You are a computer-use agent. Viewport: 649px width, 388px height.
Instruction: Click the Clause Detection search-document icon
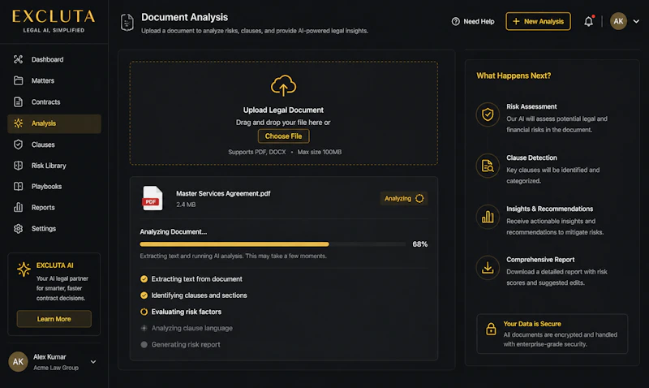[488, 166]
